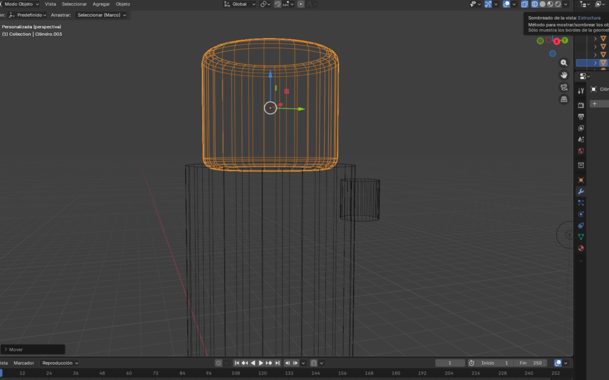
Task: Open the Material properties tab icon
Action: [581, 248]
